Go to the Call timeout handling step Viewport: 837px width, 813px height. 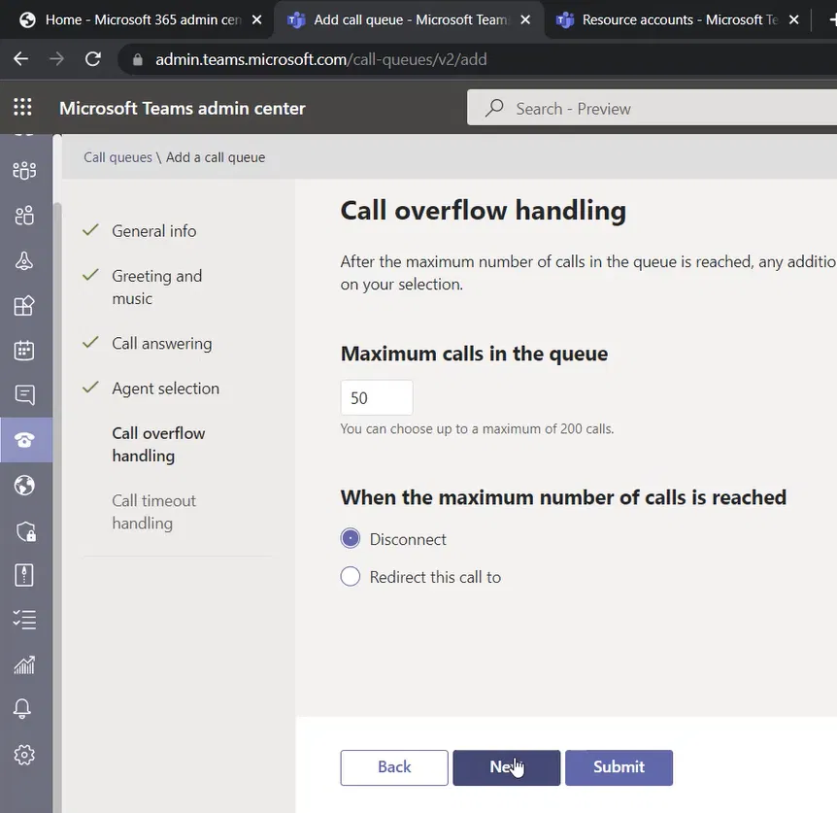point(153,512)
